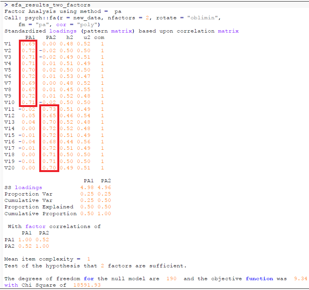309x290 pixels.
Task: Click the objective function value 9.34
Action: (x=301, y=279)
